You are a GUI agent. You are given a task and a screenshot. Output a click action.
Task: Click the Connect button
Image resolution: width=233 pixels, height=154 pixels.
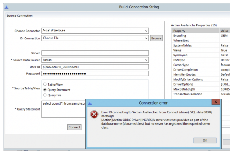point(74,127)
